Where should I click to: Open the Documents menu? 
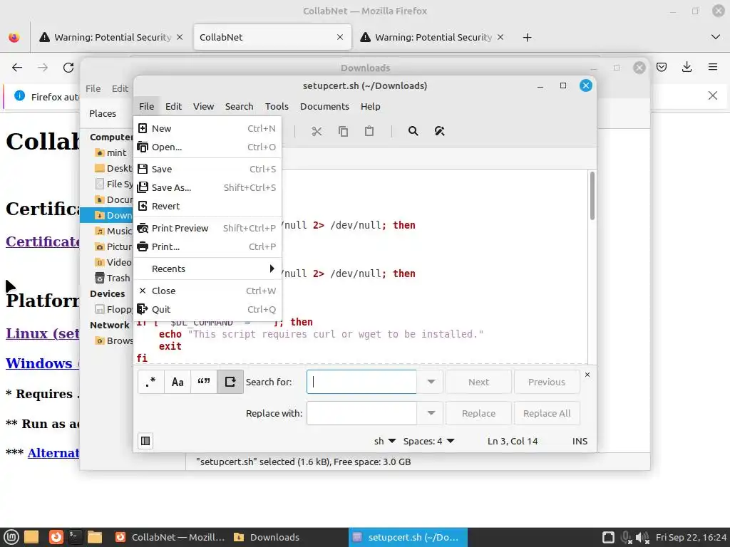point(324,107)
